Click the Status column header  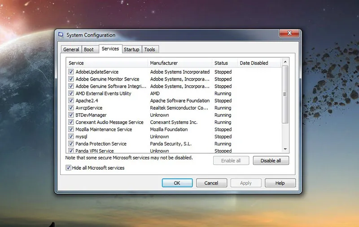pyautogui.click(x=224, y=63)
